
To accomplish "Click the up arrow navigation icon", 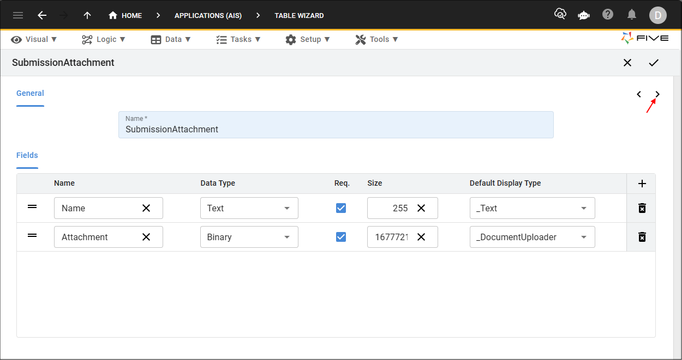I will (x=87, y=15).
